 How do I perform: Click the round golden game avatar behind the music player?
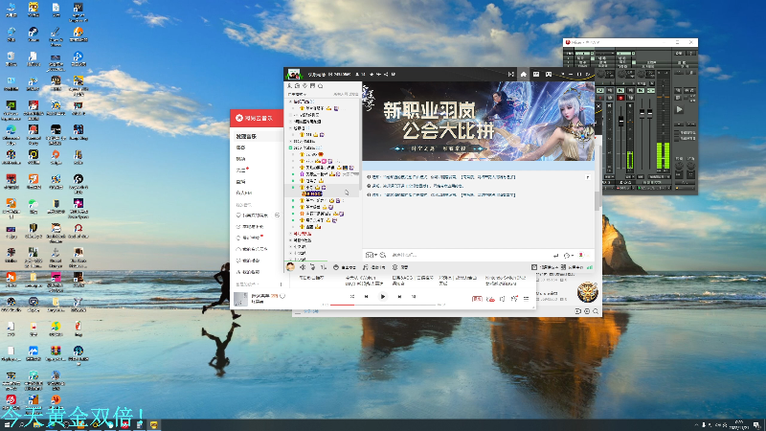[x=587, y=292]
